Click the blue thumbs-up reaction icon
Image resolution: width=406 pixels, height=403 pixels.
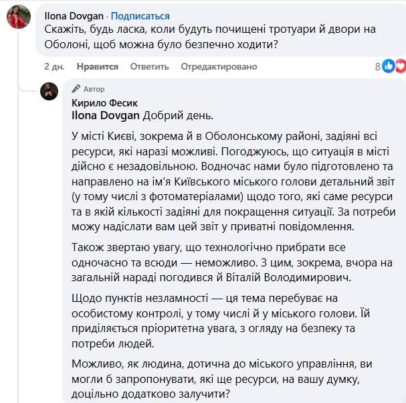(388, 66)
